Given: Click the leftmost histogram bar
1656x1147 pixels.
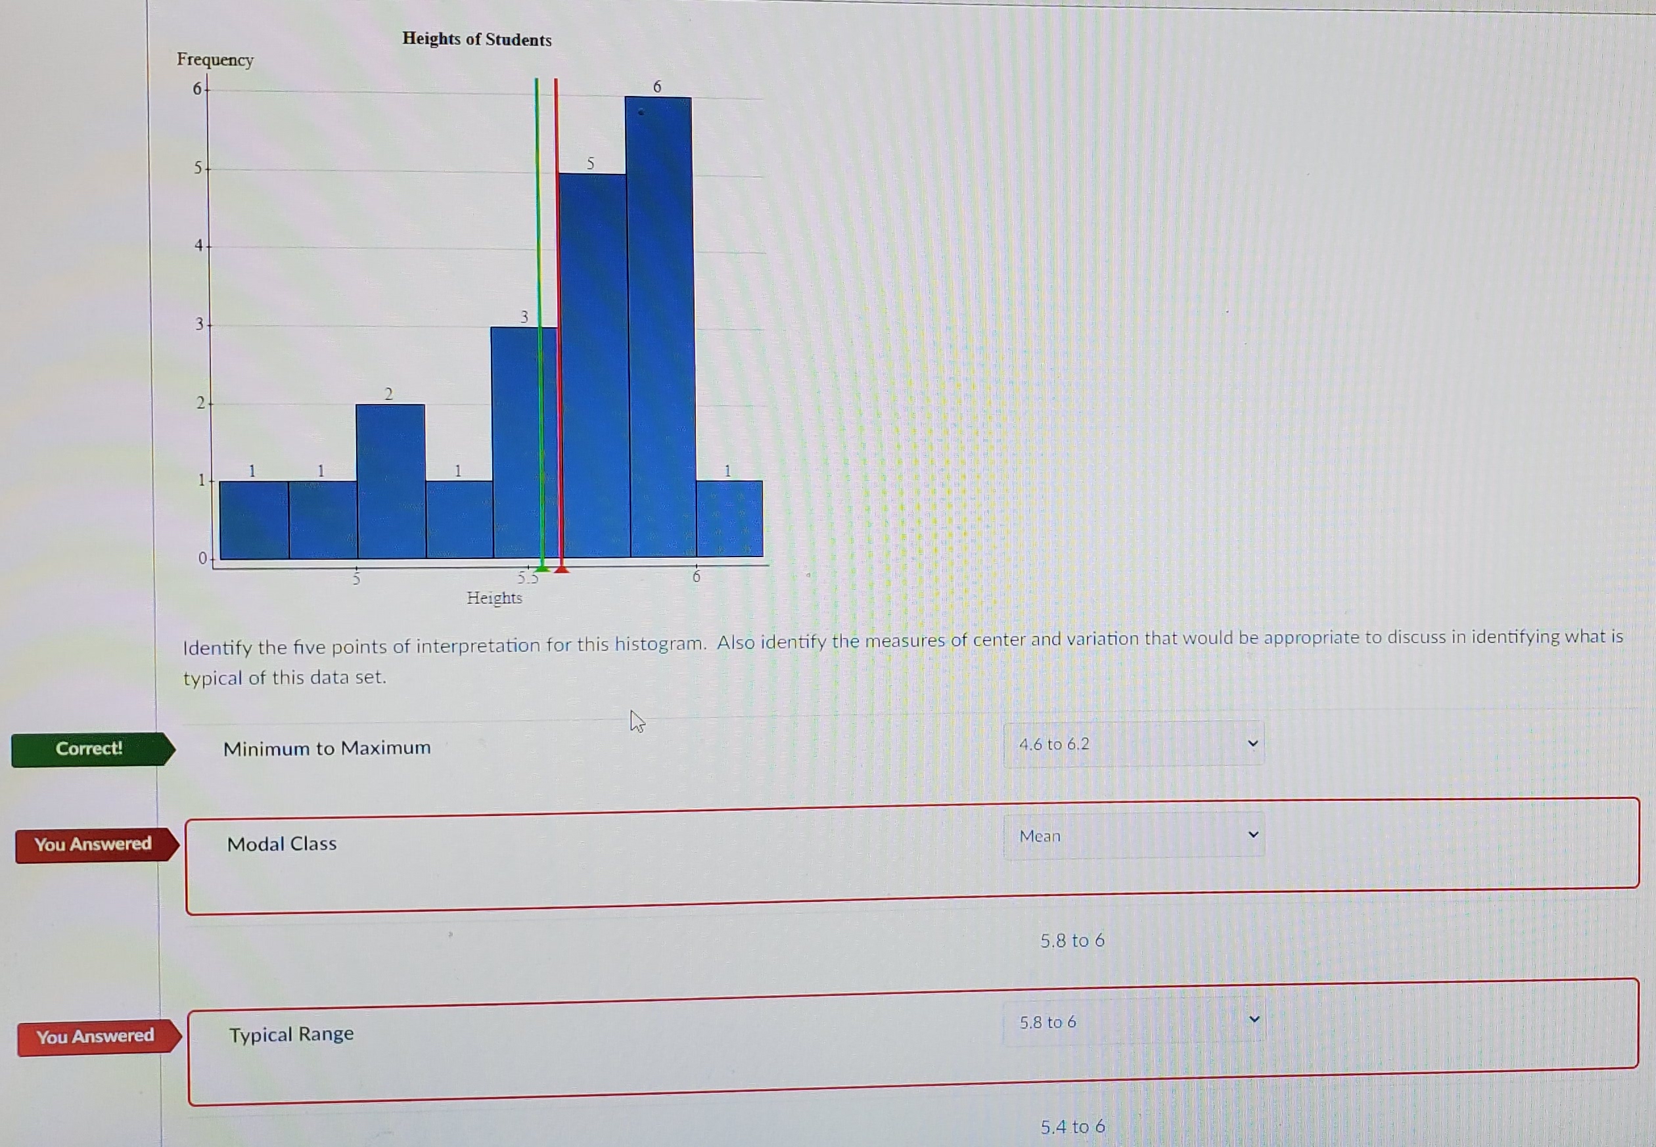Looking at the screenshot, I should point(254,519).
